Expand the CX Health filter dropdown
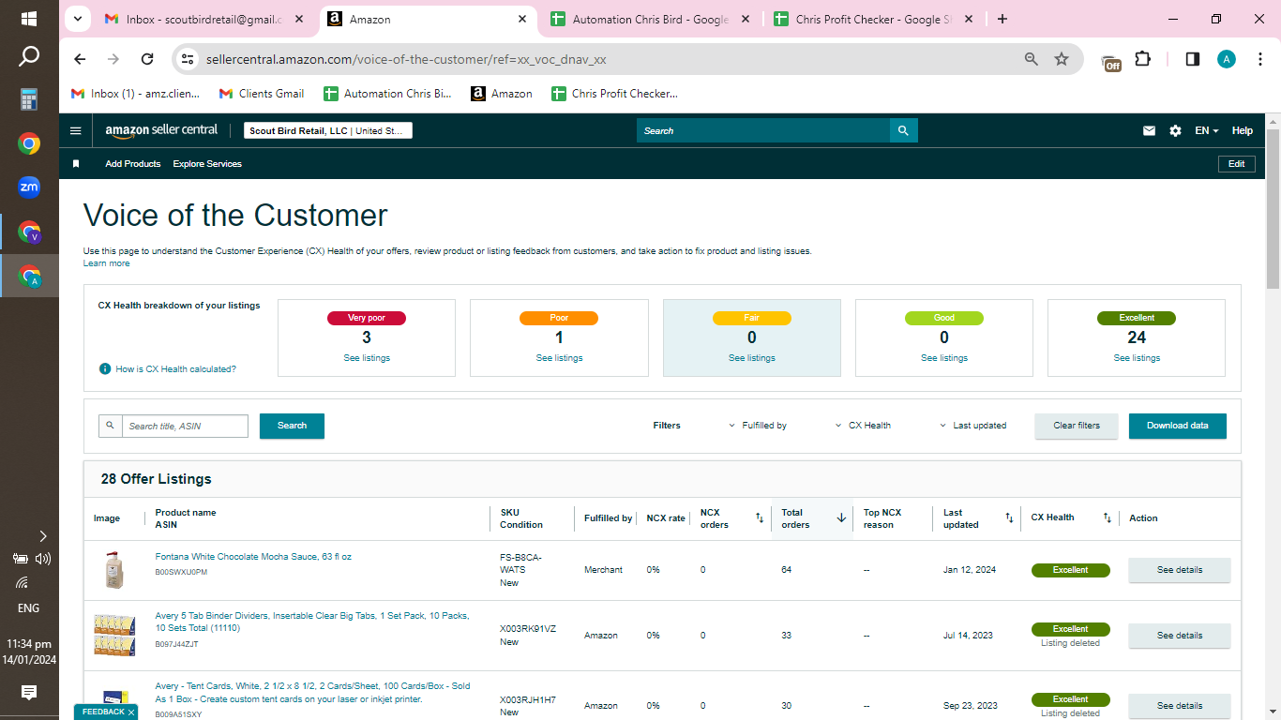 click(863, 426)
